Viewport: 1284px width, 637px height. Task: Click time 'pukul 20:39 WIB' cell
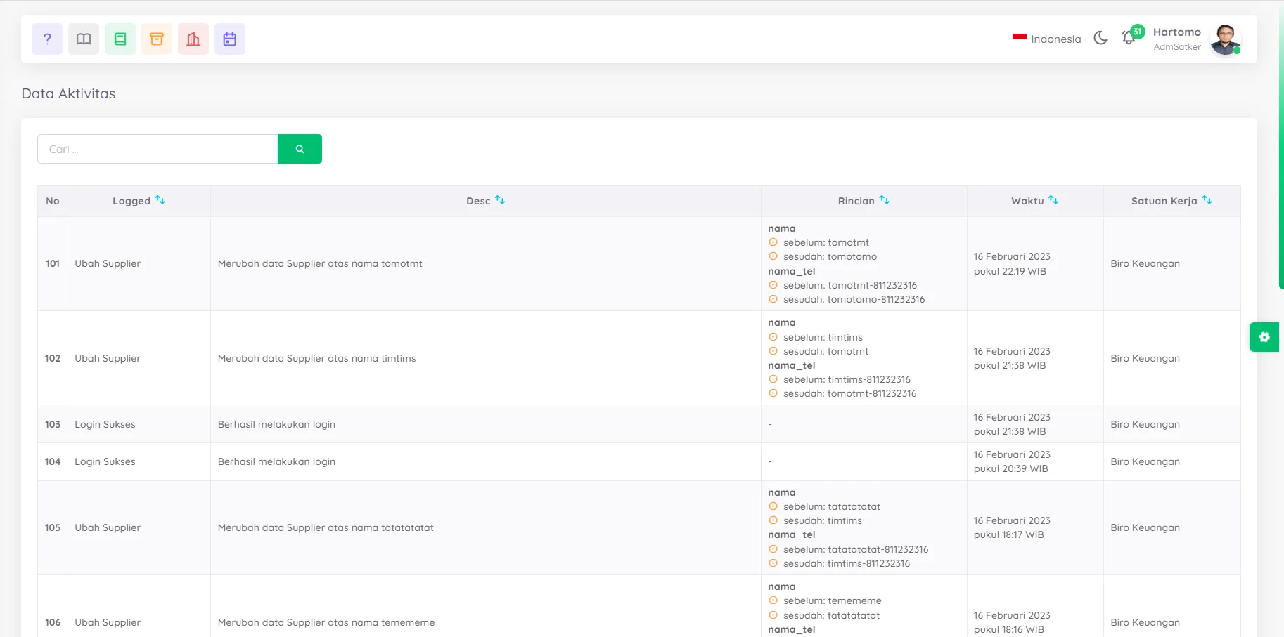coord(1010,469)
